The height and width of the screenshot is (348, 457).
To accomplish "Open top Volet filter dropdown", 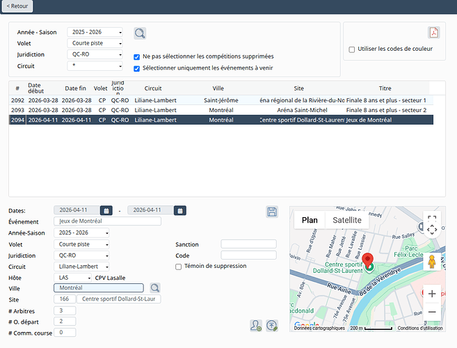I will 95,43.
